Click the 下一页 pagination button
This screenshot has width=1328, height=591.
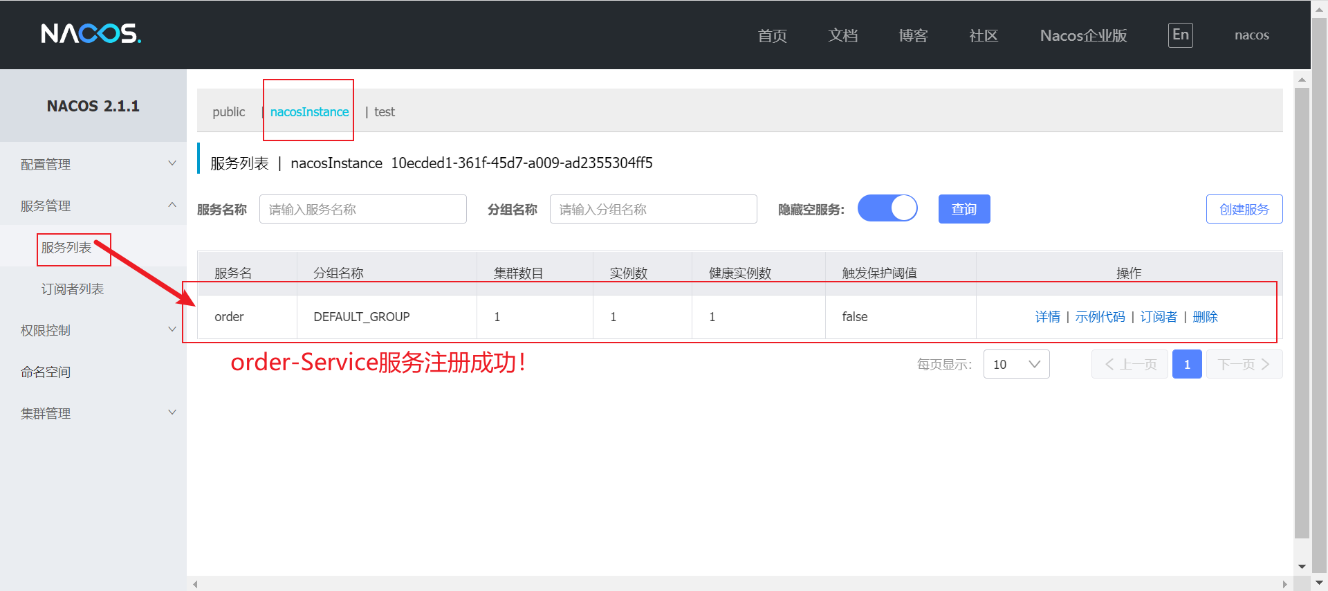[x=1244, y=364]
